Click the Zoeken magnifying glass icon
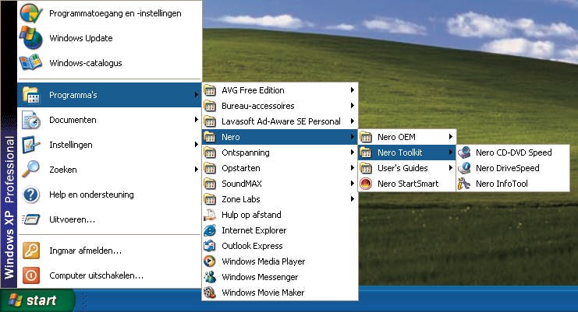The height and width of the screenshot is (312, 578). click(x=31, y=170)
